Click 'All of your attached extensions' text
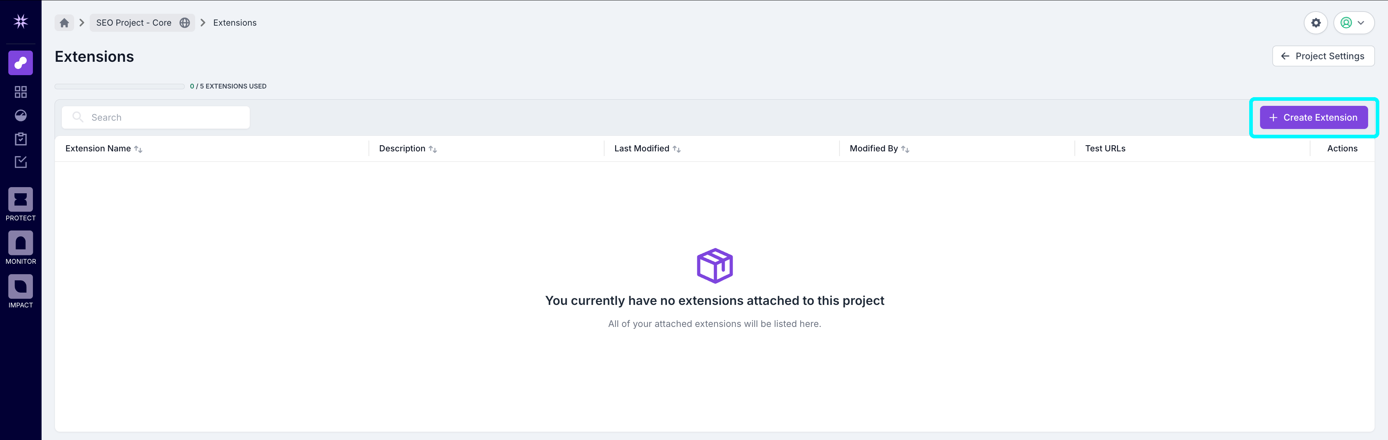This screenshot has height=440, width=1388. click(x=715, y=324)
